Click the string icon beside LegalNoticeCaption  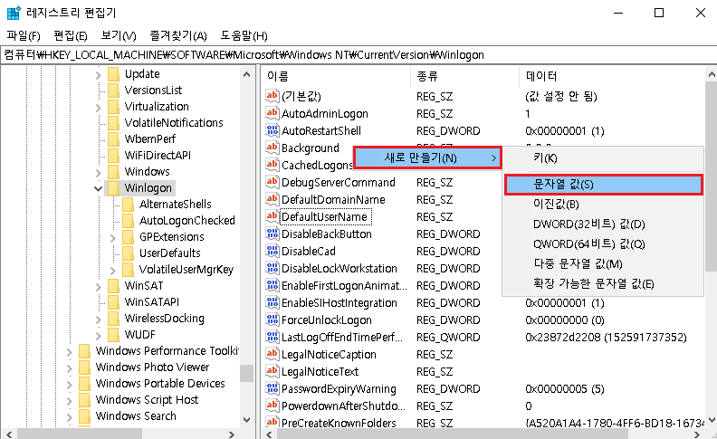tap(272, 355)
